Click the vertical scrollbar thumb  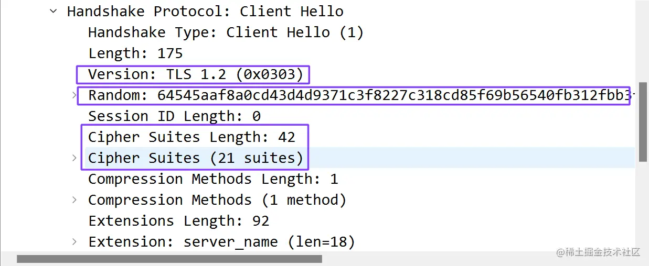(643, 121)
